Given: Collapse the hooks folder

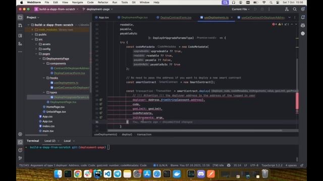Looking at the screenshot, I should (44, 78).
